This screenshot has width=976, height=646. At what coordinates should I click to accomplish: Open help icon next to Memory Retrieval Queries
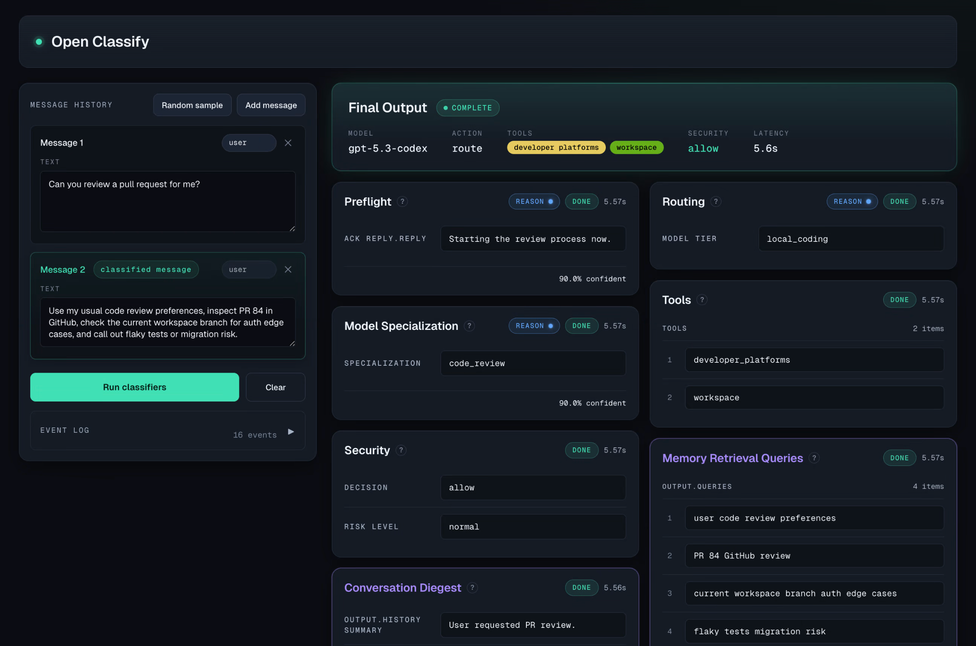pyautogui.click(x=814, y=458)
